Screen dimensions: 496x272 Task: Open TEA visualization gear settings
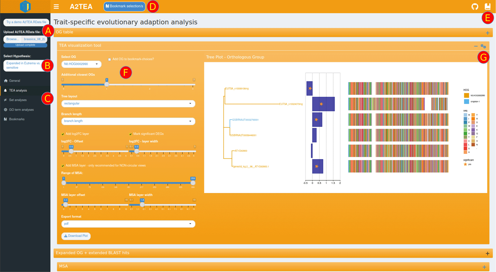(x=483, y=46)
